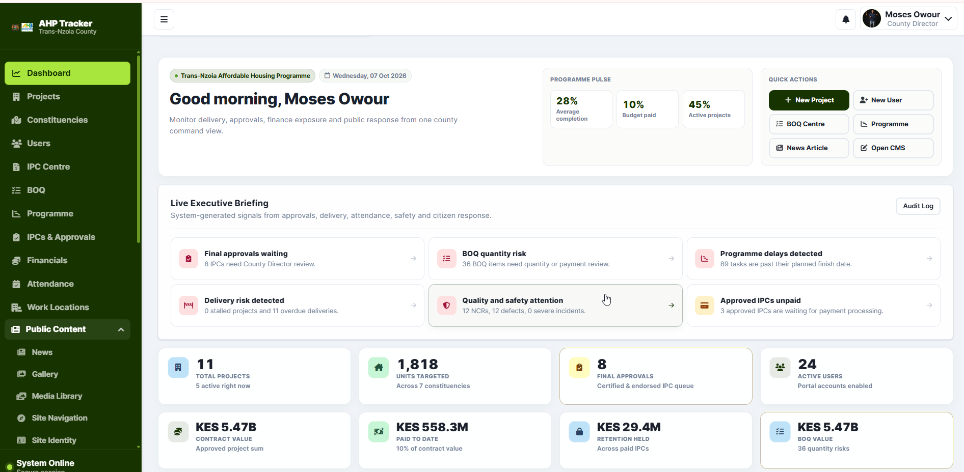Click the Final Approvals stat card
This screenshot has height=472, width=964.
[x=656, y=376]
